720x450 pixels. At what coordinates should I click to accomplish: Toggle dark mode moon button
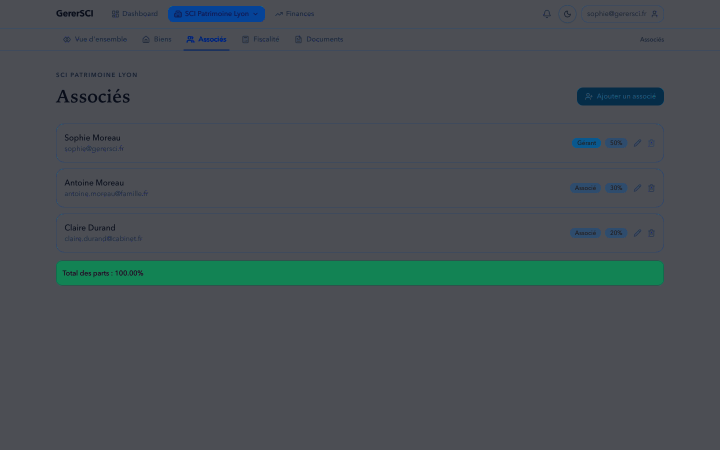[567, 14]
